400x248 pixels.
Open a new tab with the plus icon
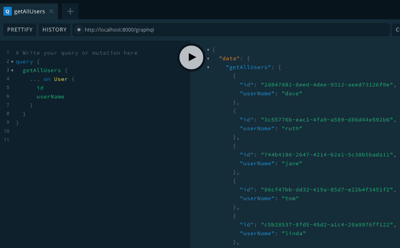pos(70,11)
